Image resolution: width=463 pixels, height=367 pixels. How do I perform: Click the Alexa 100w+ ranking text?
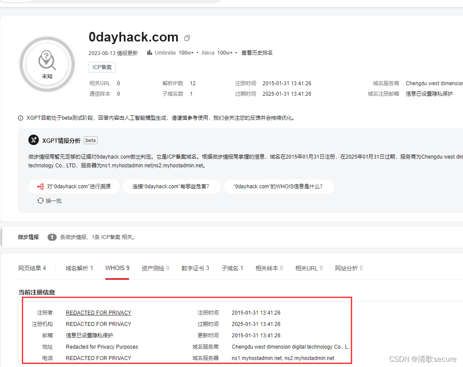pos(217,52)
